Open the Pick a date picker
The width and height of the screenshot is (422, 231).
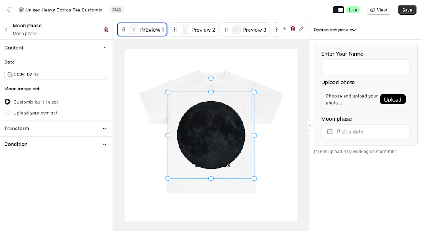click(x=365, y=132)
